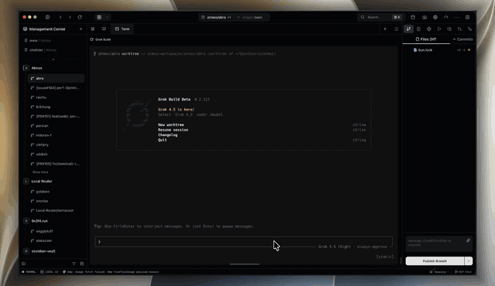Click the layout grid icon in title bar
Viewport: 495px width, 286px height.
[x=99, y=17]
